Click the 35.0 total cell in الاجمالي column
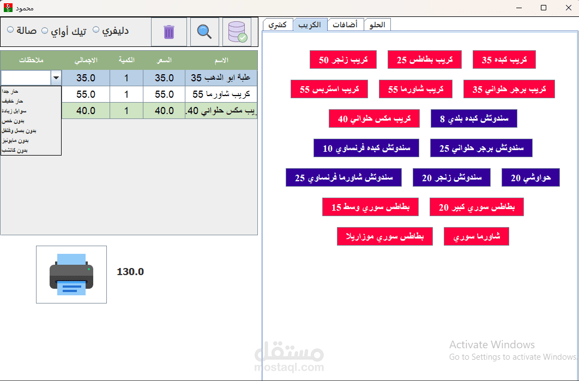Image resolution: width=579 pixels, height=381 pixels. tap(86, 78)
